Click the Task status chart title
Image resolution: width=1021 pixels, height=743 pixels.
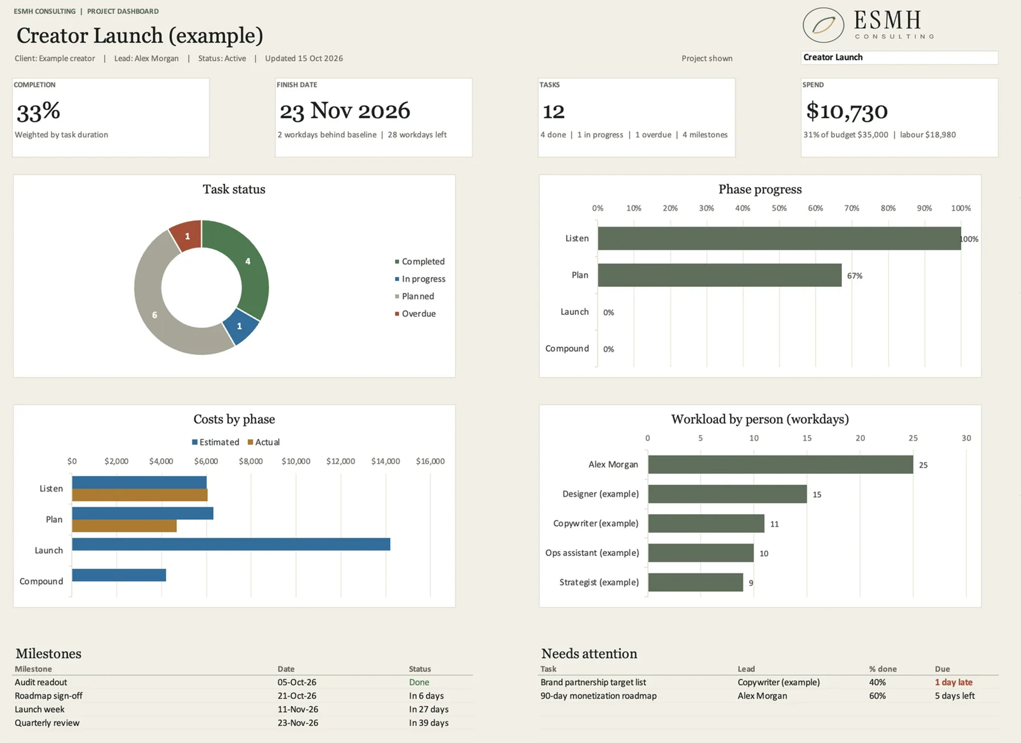coord(234,189)
